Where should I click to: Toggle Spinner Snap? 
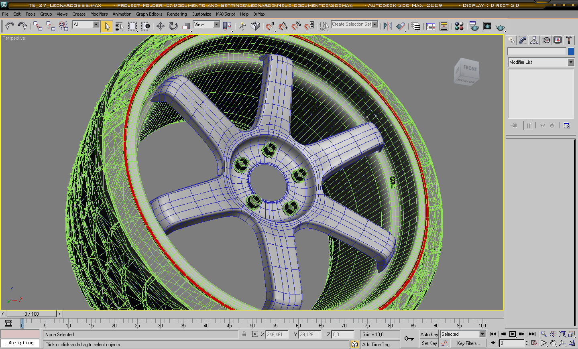[309, 26]
